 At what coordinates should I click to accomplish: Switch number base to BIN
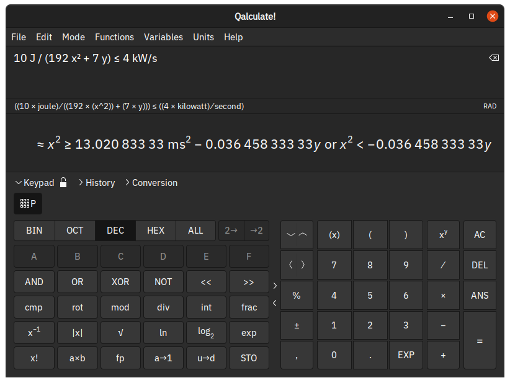(x=34, y=231)
